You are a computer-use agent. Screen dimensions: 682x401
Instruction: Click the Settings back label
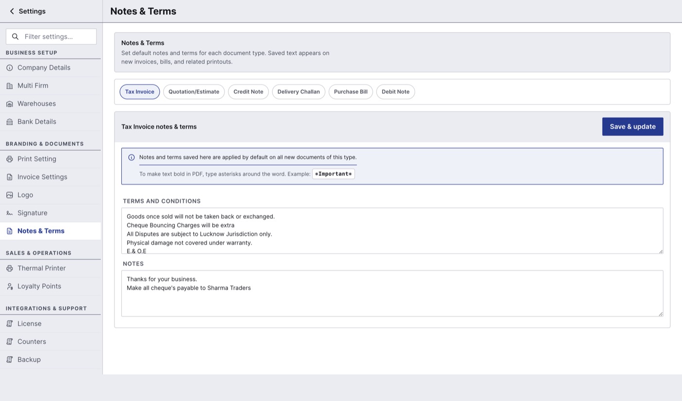tap(32, 11)
